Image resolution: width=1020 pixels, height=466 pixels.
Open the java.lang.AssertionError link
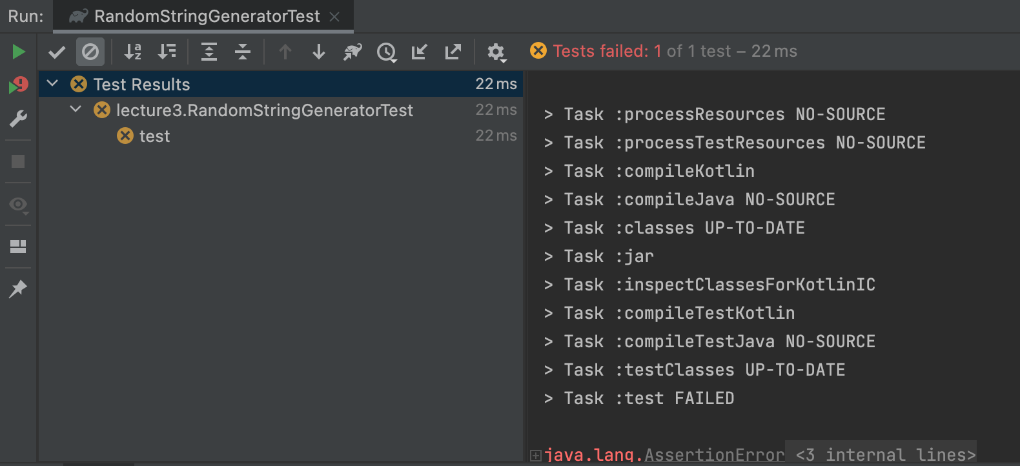coord(714,455)
